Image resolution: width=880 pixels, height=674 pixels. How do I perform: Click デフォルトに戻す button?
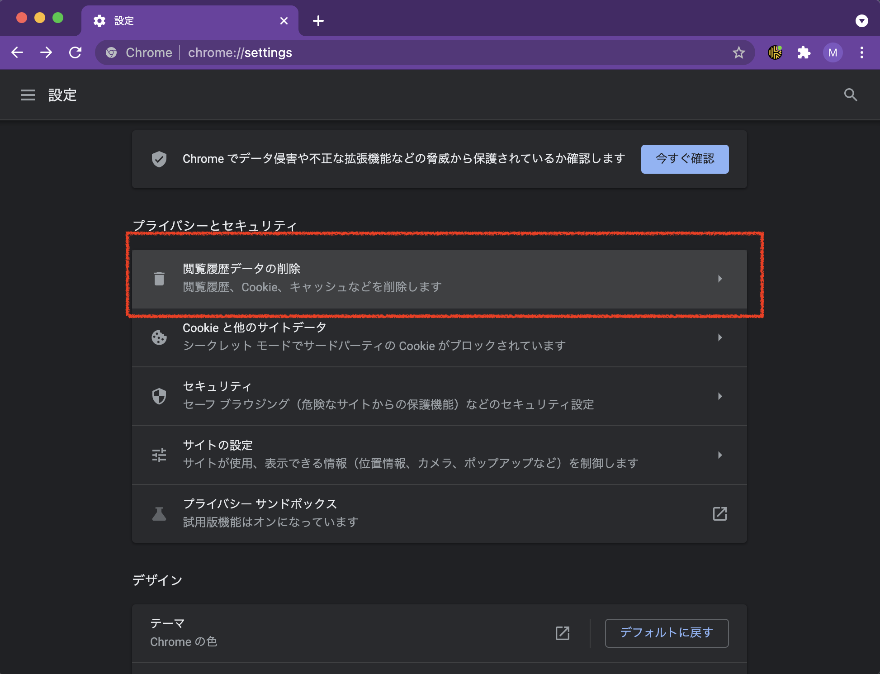(x=667, y=633)
